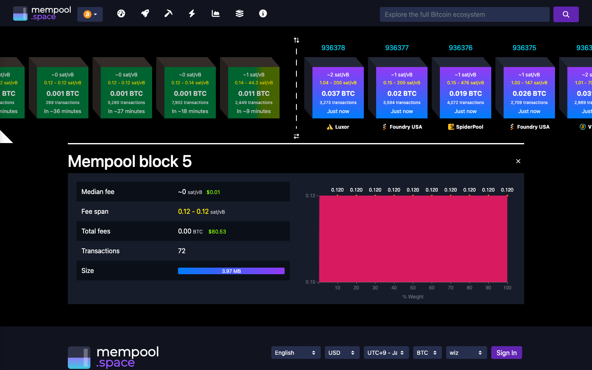Click the vertical sort arrows above the divider

[296, 39]
